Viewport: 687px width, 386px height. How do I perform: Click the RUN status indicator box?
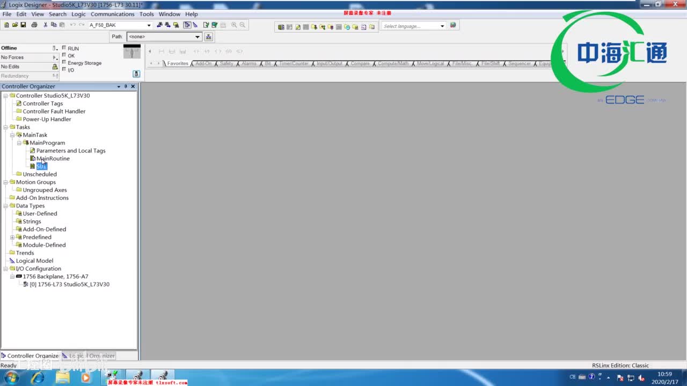point(64,48)
